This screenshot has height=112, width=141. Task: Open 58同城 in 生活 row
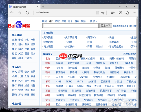click(60, 86)
